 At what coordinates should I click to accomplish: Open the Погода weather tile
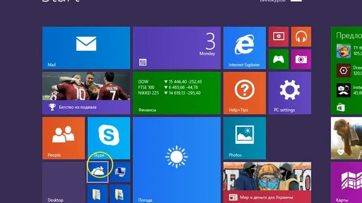pos(176,160)
